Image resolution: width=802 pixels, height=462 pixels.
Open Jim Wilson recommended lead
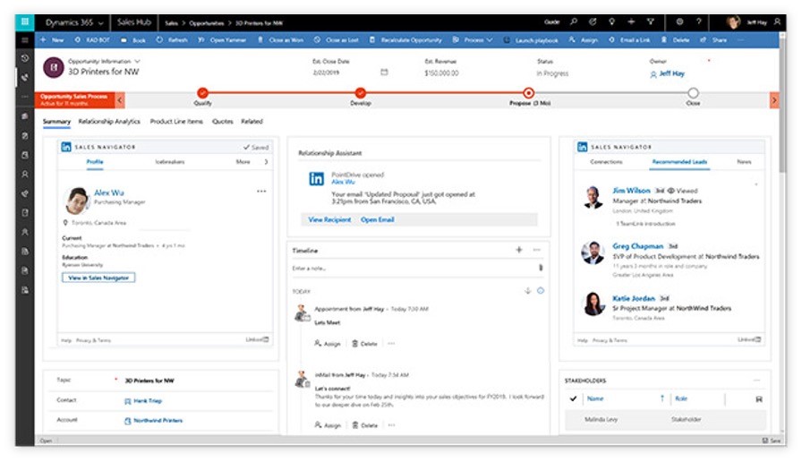pos(631,191)
